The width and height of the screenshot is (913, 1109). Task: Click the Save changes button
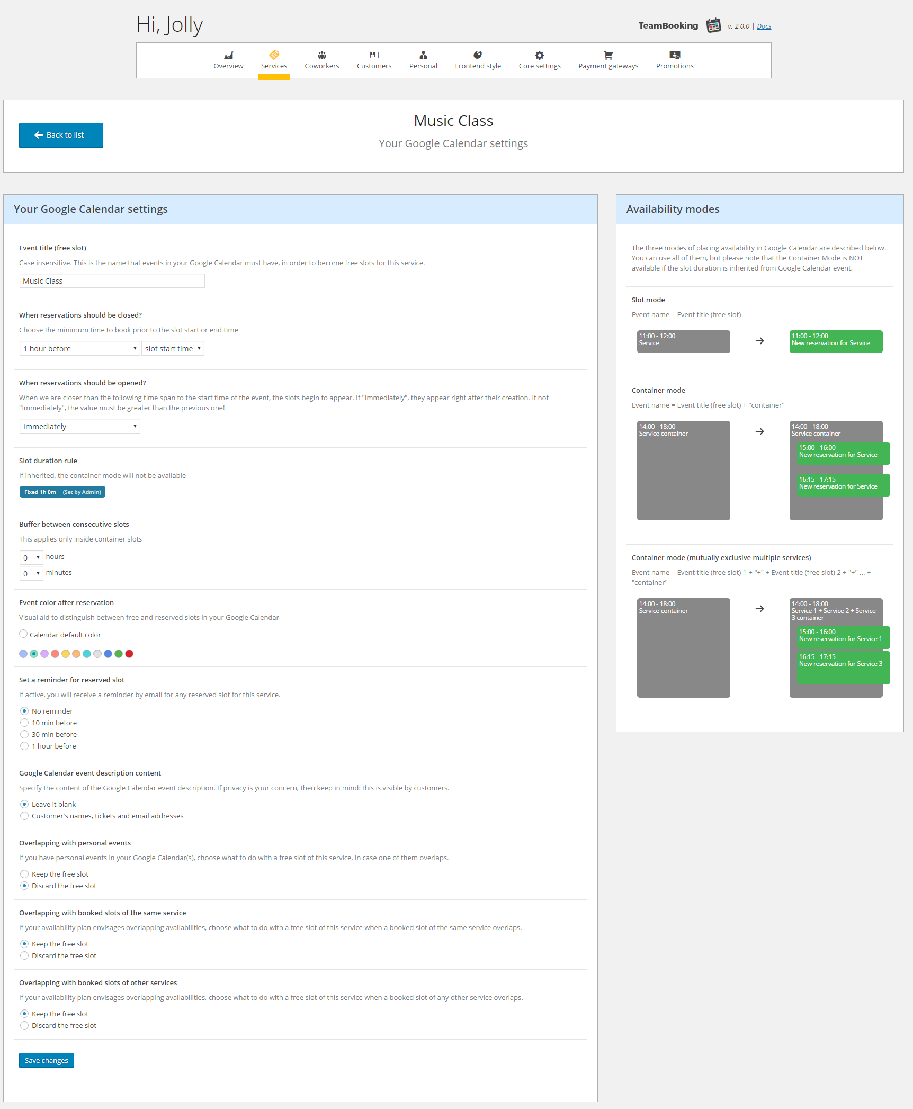coord(47,1060)
